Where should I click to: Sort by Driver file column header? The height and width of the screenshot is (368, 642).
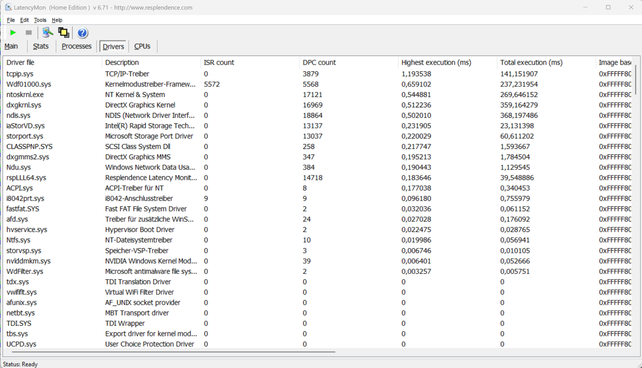(x=20, y=62)
